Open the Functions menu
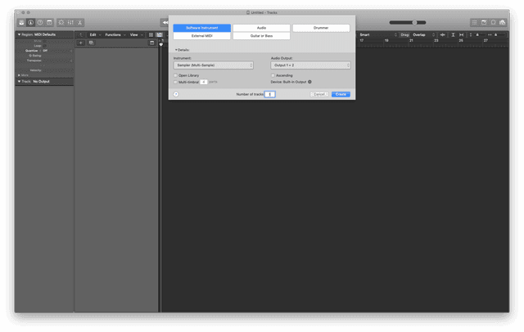 [x=115, y=34]
